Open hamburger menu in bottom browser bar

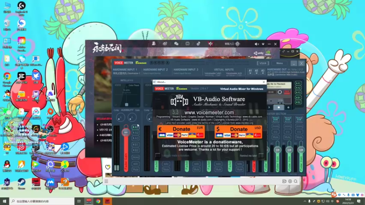click(106, 181)
